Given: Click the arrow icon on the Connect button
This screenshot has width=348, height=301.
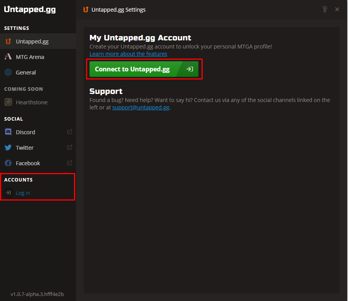Looking at the screenshot, I should pos(190,69).
